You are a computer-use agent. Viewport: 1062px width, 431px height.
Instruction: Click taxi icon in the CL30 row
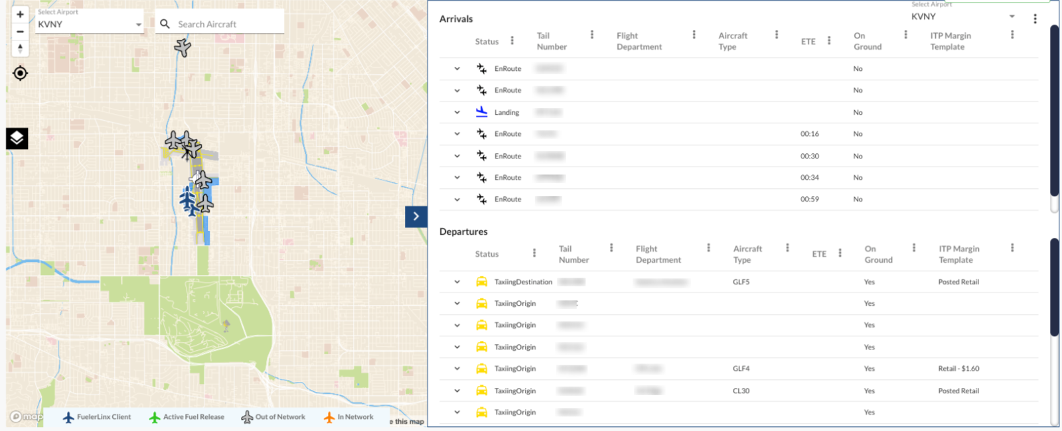[482, 391]
